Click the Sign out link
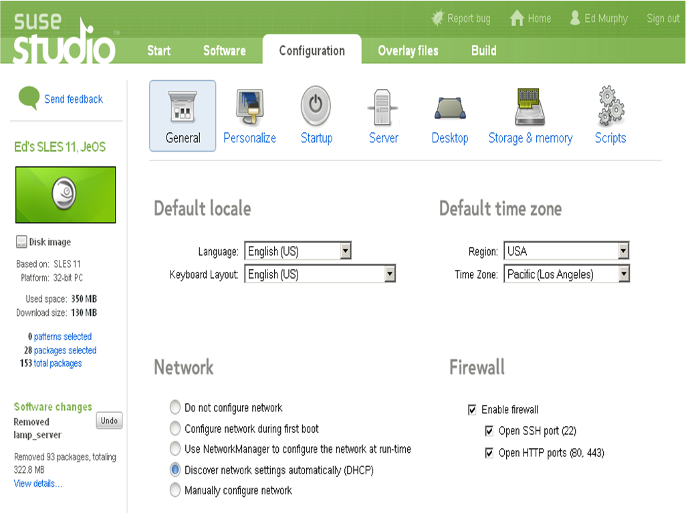Screen dimensions: 686x513 coord(663,18)
